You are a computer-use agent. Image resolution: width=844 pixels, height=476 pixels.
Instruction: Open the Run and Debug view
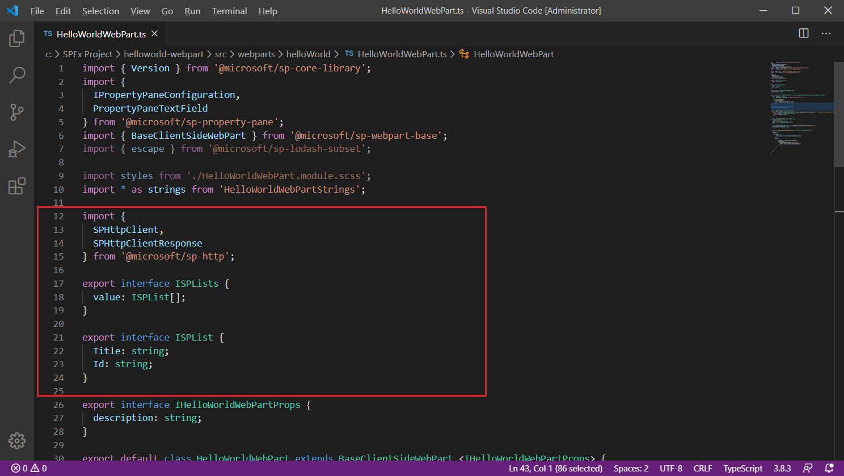pyautogui.click(x=17, y=149)
